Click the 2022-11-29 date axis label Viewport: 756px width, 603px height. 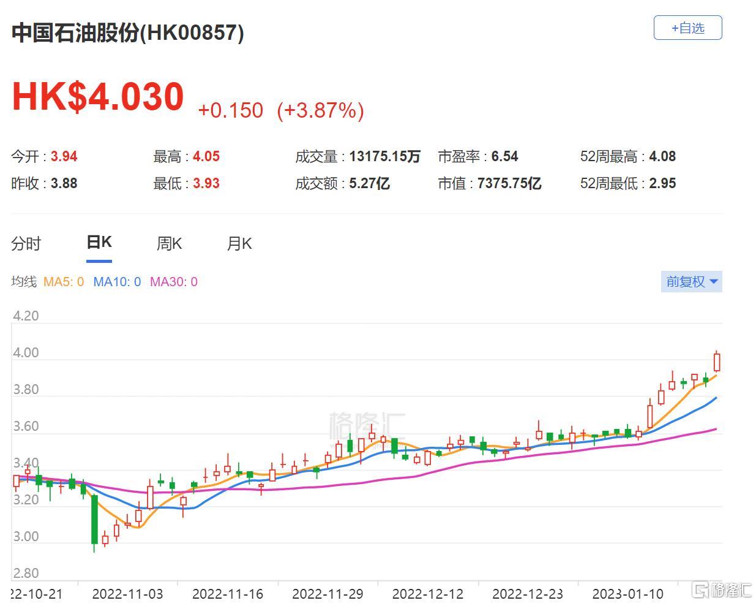327,594
